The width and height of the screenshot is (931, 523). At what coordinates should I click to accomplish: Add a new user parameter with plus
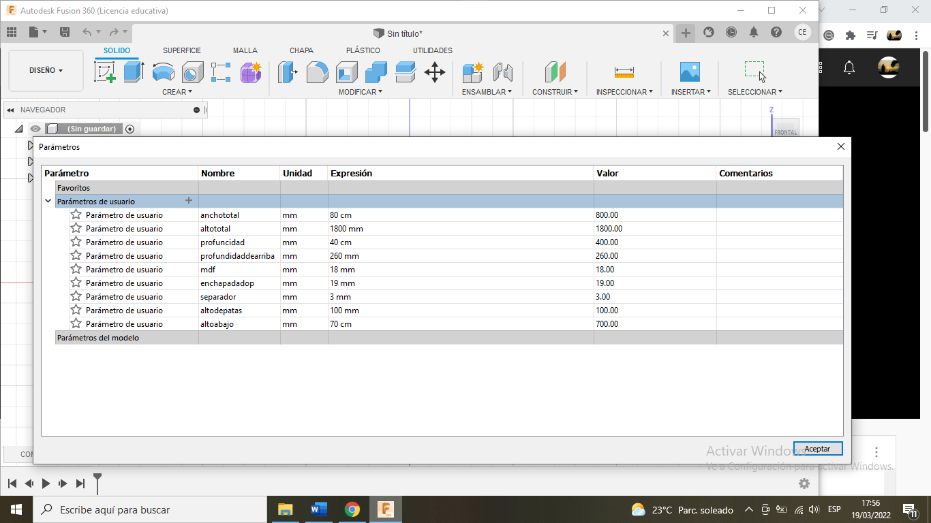coord(189,201)
